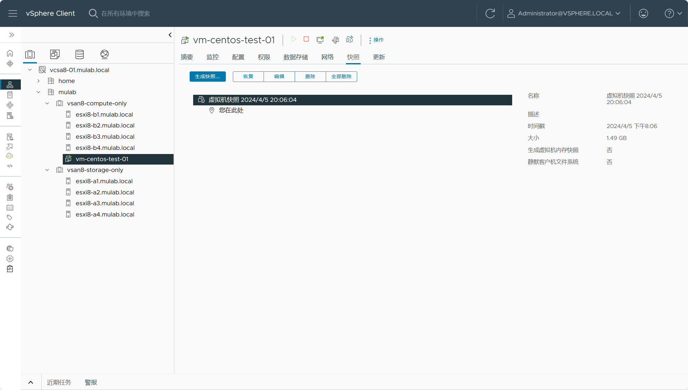Screen dimensions: 688x390
Task: Select host esxi8-a1.mulab.local
Action: [104, 181]
